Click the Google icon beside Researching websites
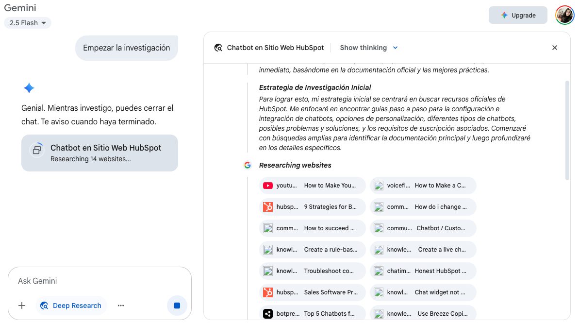The height and width of the screenshot is (324, 579). point(248,165)
